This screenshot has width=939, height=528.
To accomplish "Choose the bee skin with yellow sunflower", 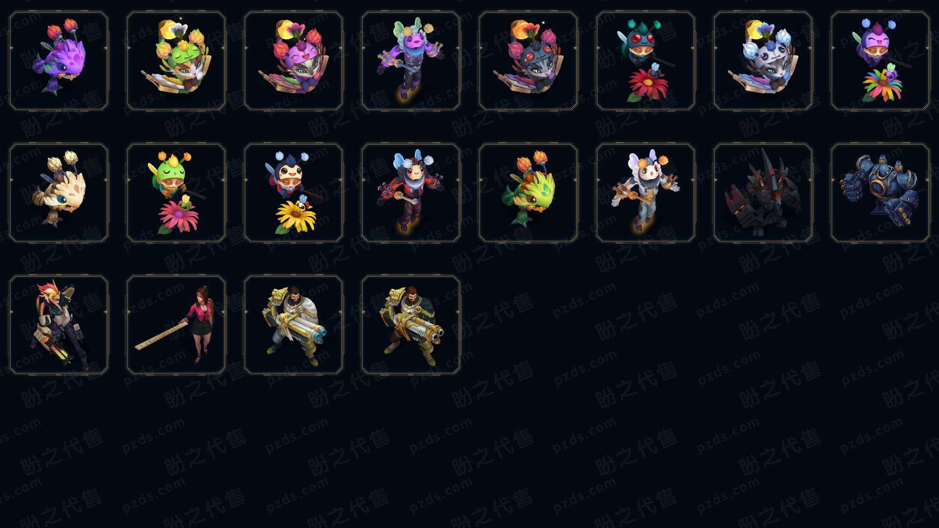I will 293,193.
